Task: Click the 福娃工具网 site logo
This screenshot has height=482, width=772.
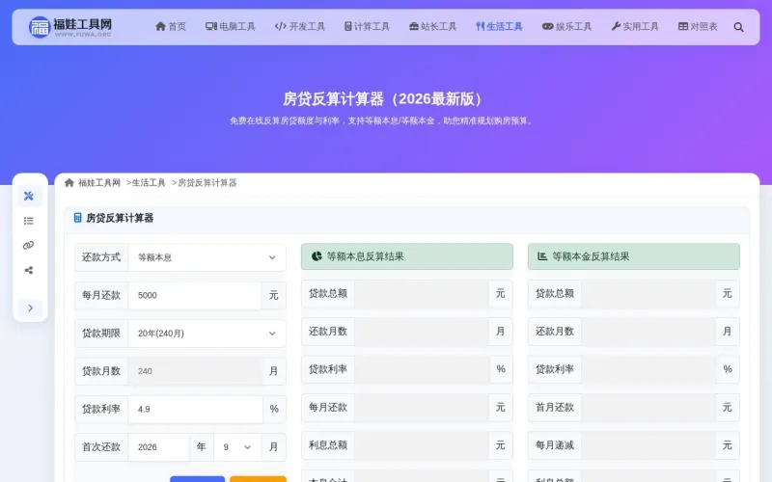Action: tap(70, 27)
